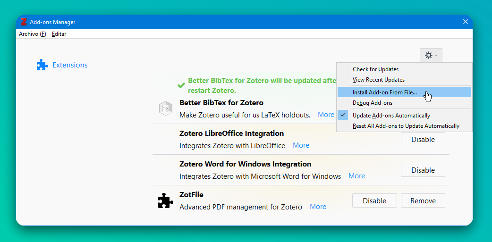
Task: Close the Add-ons Manager window
Action: click(466, 22)
